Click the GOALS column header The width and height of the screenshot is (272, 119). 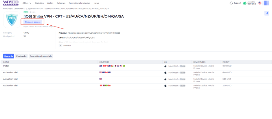6,62
